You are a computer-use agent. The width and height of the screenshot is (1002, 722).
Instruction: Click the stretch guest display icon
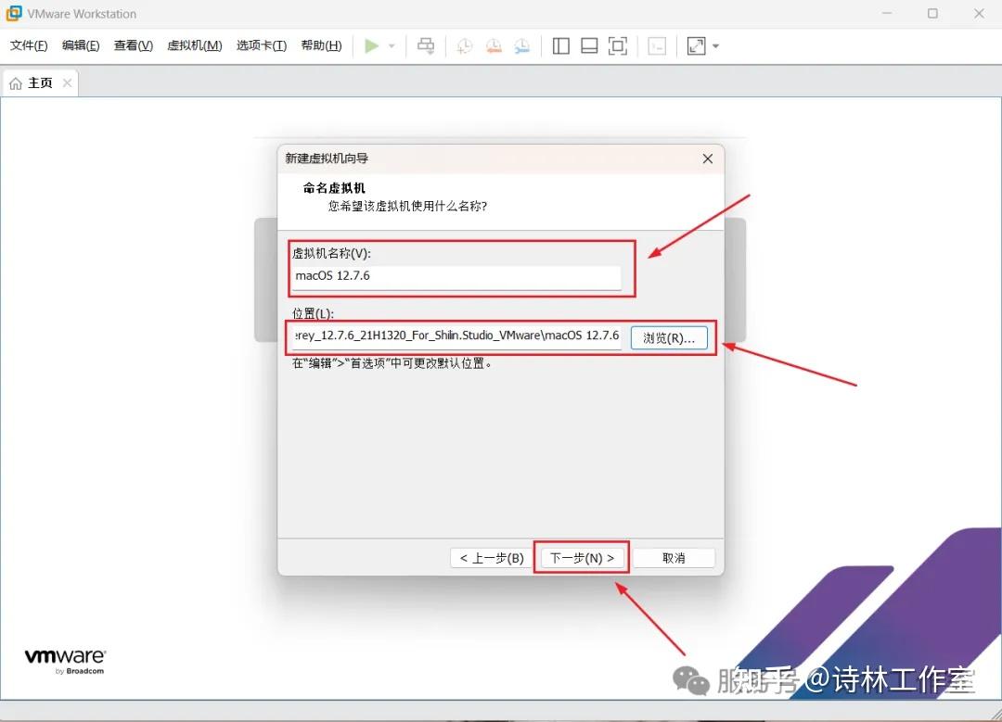tap(696, 46)
